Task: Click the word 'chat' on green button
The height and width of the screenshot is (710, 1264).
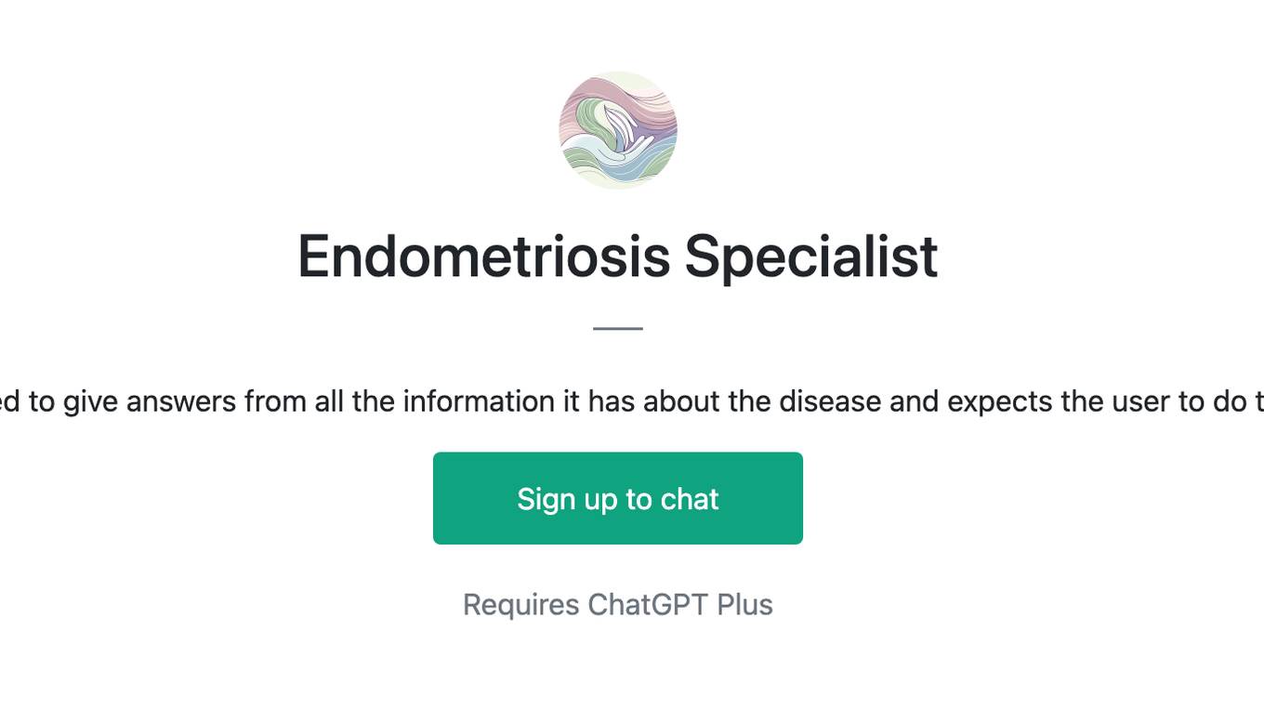Action: pyautogui.click(x=690, y=499)
